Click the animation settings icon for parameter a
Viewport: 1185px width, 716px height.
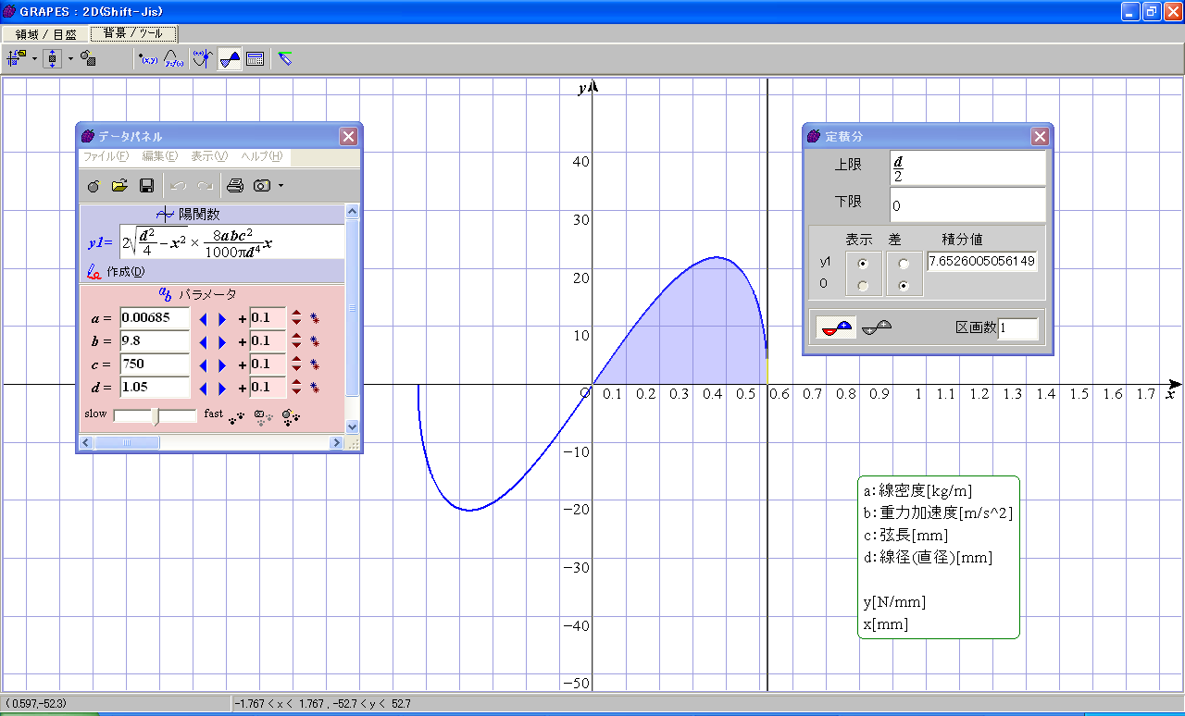coord(315,319)
